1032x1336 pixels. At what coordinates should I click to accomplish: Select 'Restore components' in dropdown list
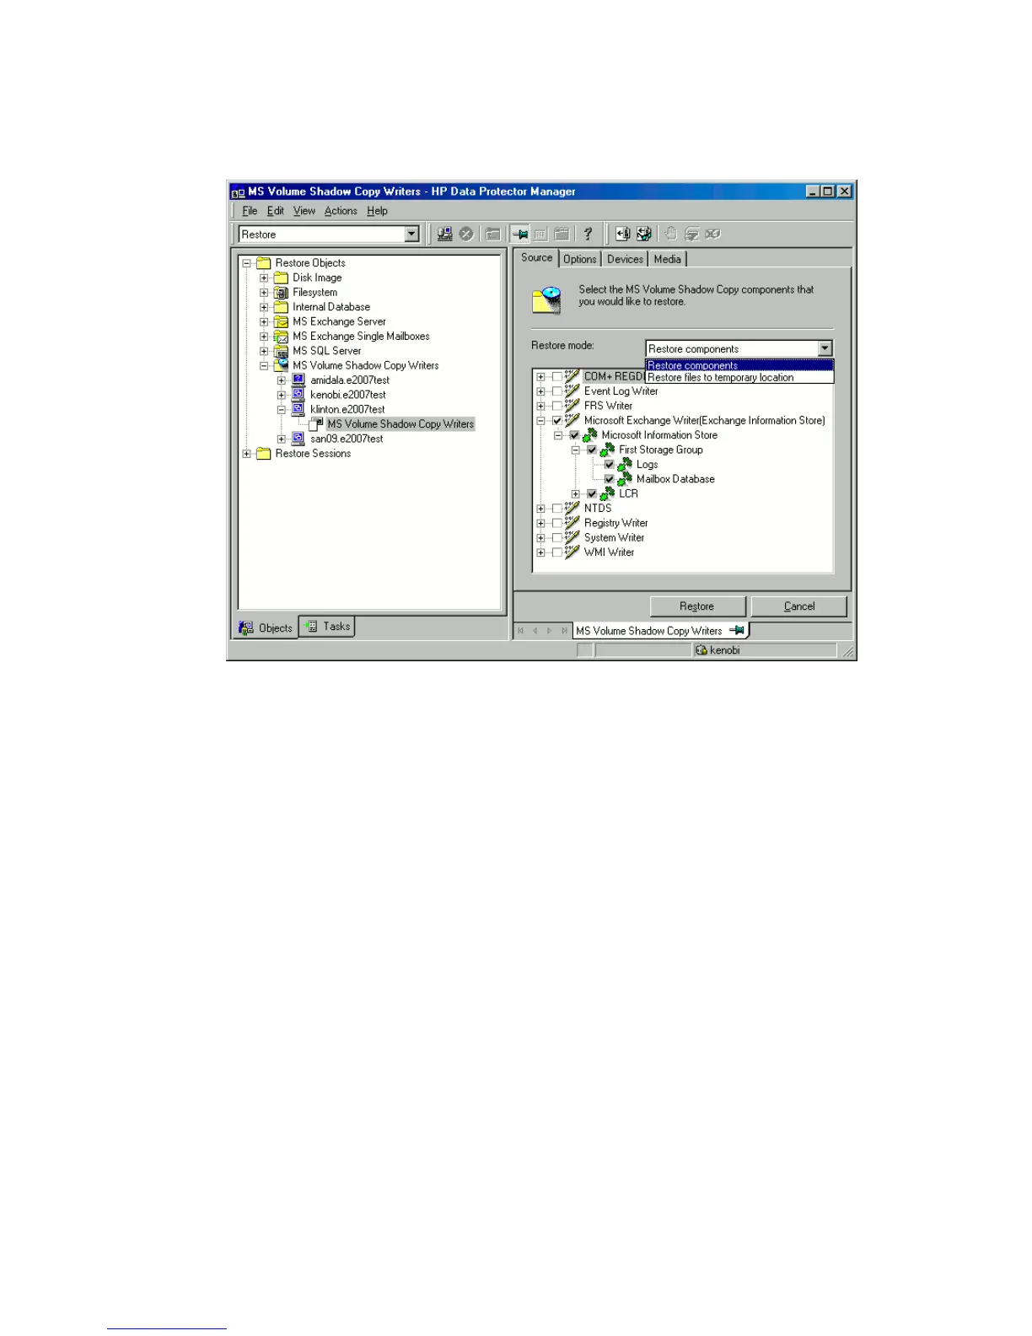click(x=739, y=365)
